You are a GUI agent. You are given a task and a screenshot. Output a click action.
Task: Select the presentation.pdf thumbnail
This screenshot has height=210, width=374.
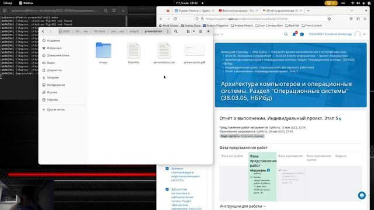195,50
